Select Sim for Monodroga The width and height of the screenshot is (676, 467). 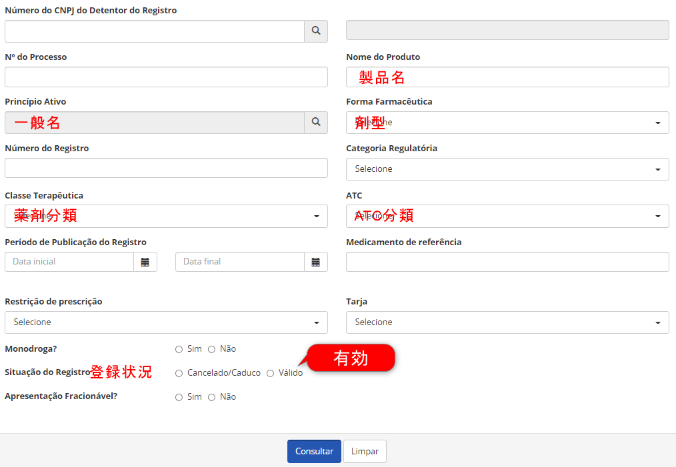(x=179, y=349)
